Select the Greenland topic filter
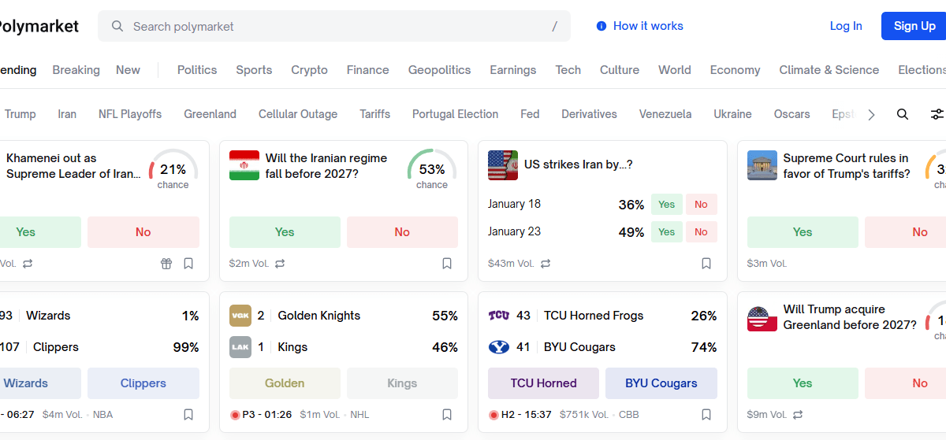Image resolution: width=946 pixels, height=440 pixels. point(210,114)
